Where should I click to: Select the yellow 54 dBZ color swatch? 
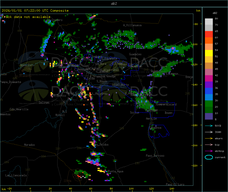pyautogui.click(x=209, y=53)
